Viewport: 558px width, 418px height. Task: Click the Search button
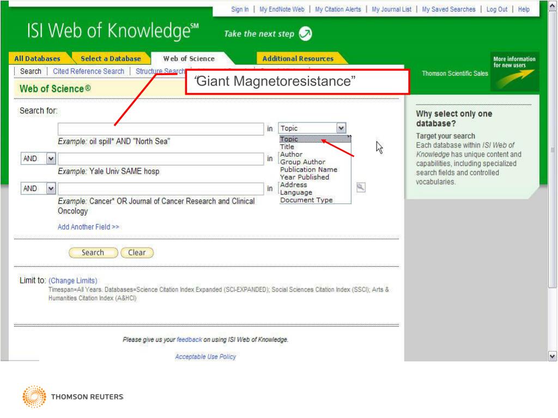point(93,253)
